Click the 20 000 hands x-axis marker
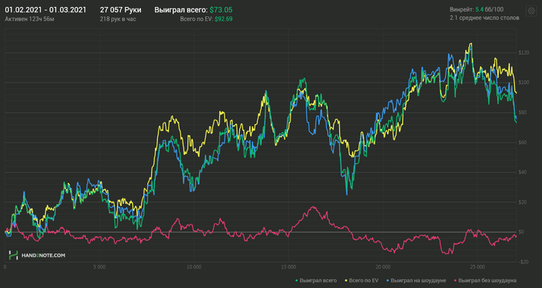The width and height of the screenshot is (542, 288). tap(383, 267)
